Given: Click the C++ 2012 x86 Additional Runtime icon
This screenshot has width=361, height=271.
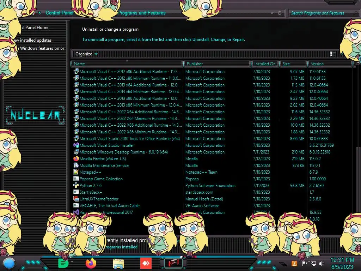Looking at the screenshot, I should pos(76,71).
